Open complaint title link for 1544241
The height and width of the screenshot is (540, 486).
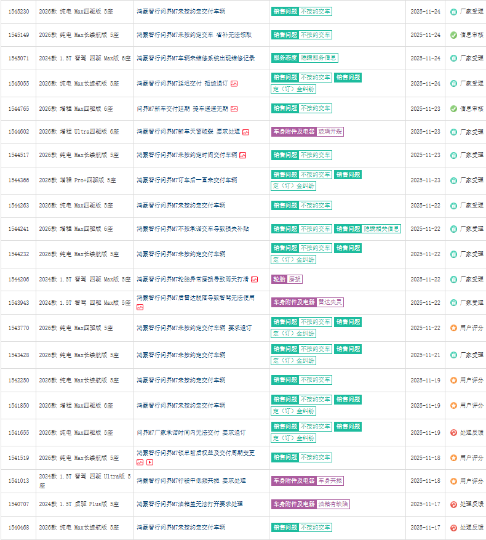(193, 229)
